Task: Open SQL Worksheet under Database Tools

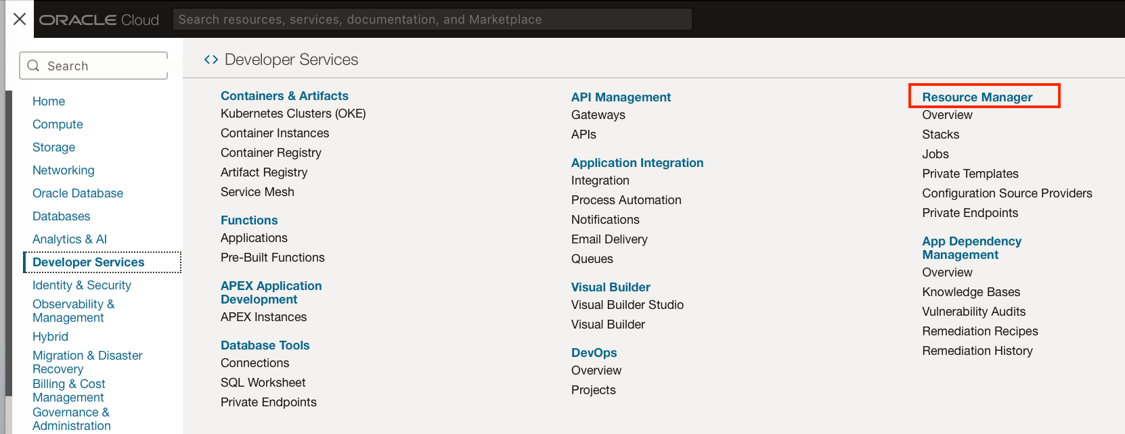Action: pyautogui.click(x=263, y=383)
